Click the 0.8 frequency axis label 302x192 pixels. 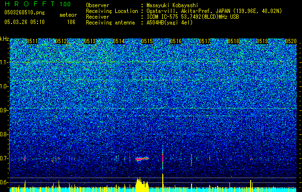pos(4,134)
